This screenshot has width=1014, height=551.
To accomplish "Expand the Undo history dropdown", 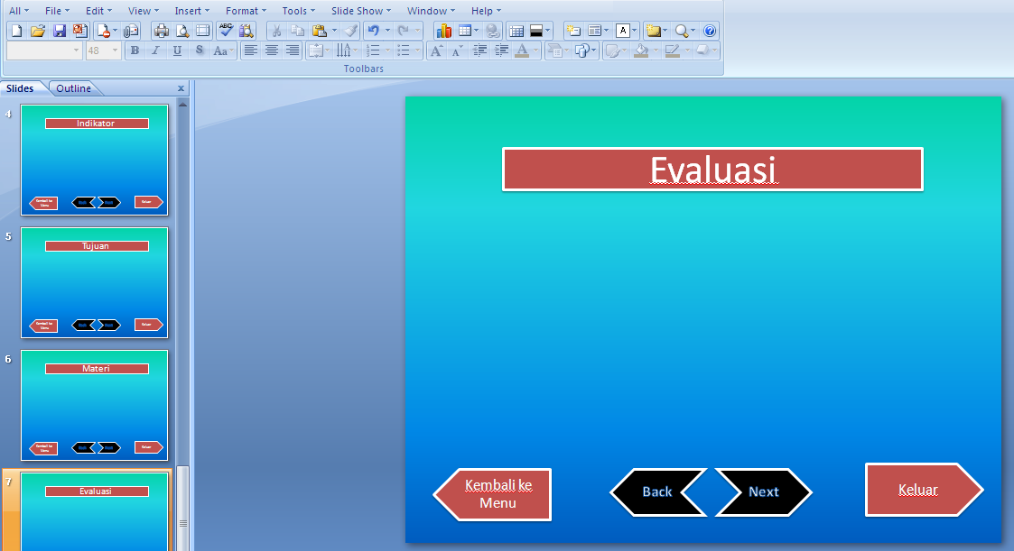I will (386, 30).
